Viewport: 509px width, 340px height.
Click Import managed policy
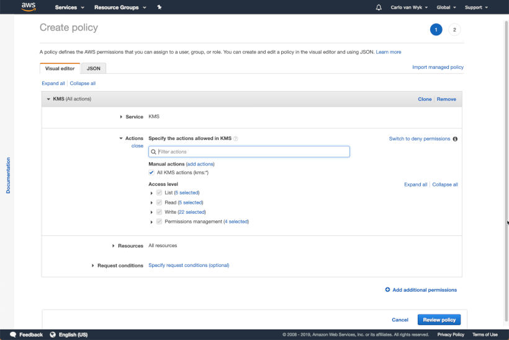coord(438,67)
